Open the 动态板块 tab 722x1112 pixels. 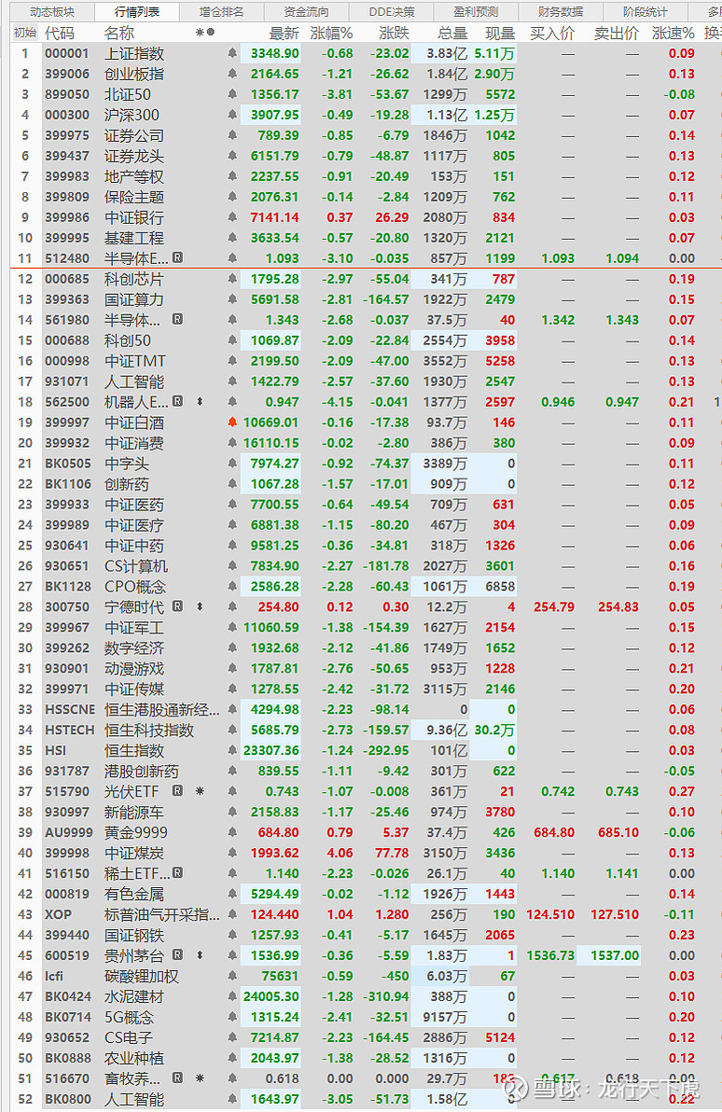52,12
